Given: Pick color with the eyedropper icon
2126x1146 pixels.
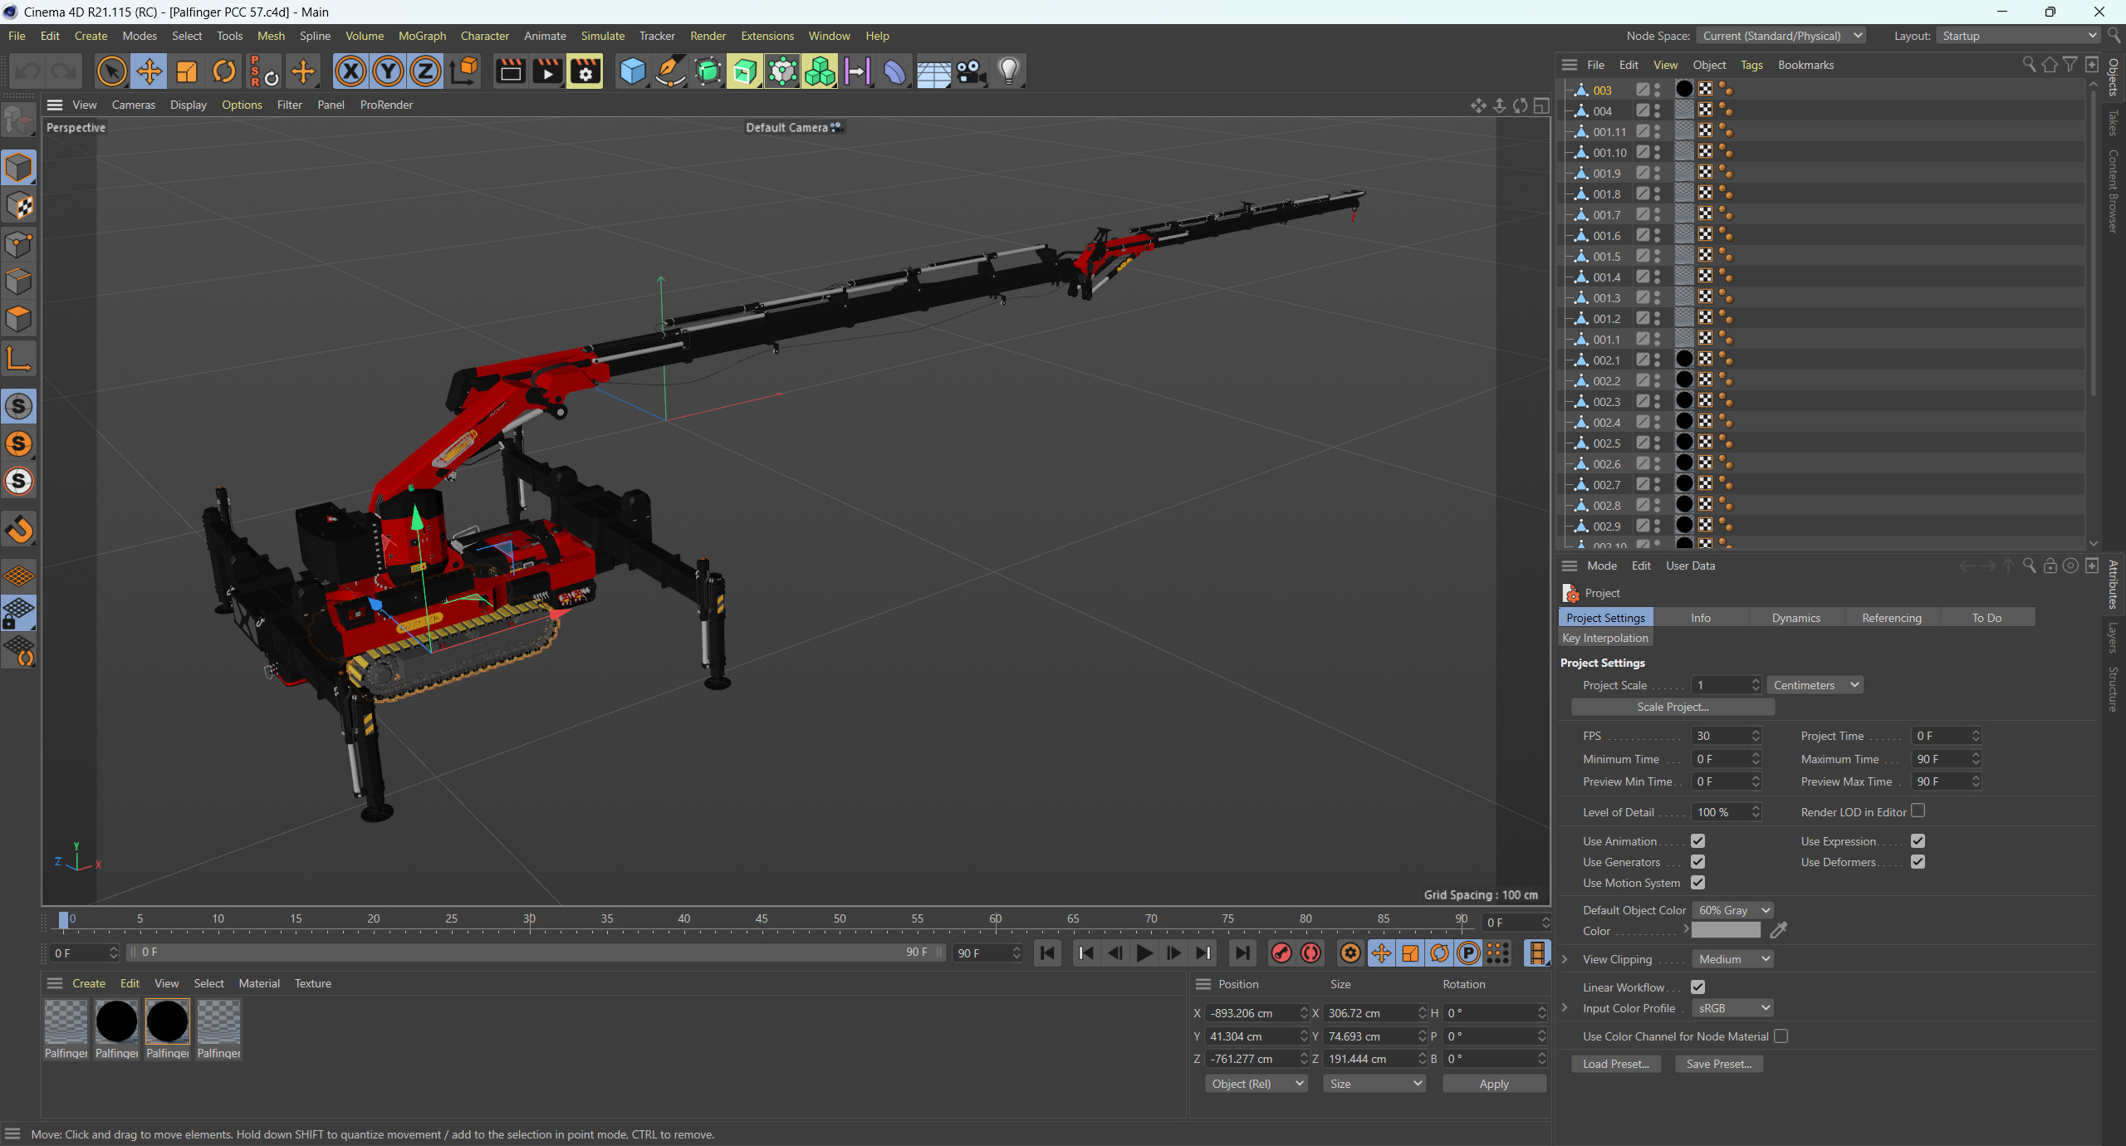Looking at the screenshot, I should coord(1778,931).
